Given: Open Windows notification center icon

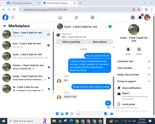Looking at the screenshot, I should (150, 121).
